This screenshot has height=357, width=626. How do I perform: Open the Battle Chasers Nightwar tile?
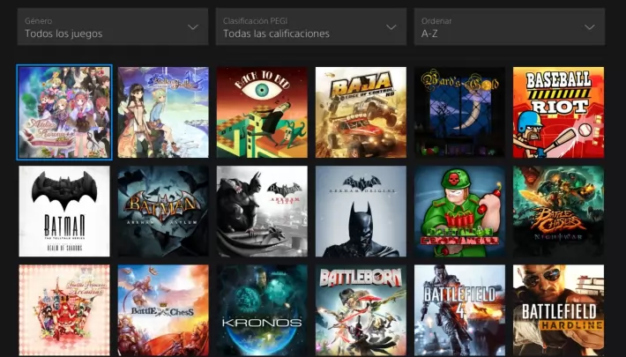tap(558, 212)
